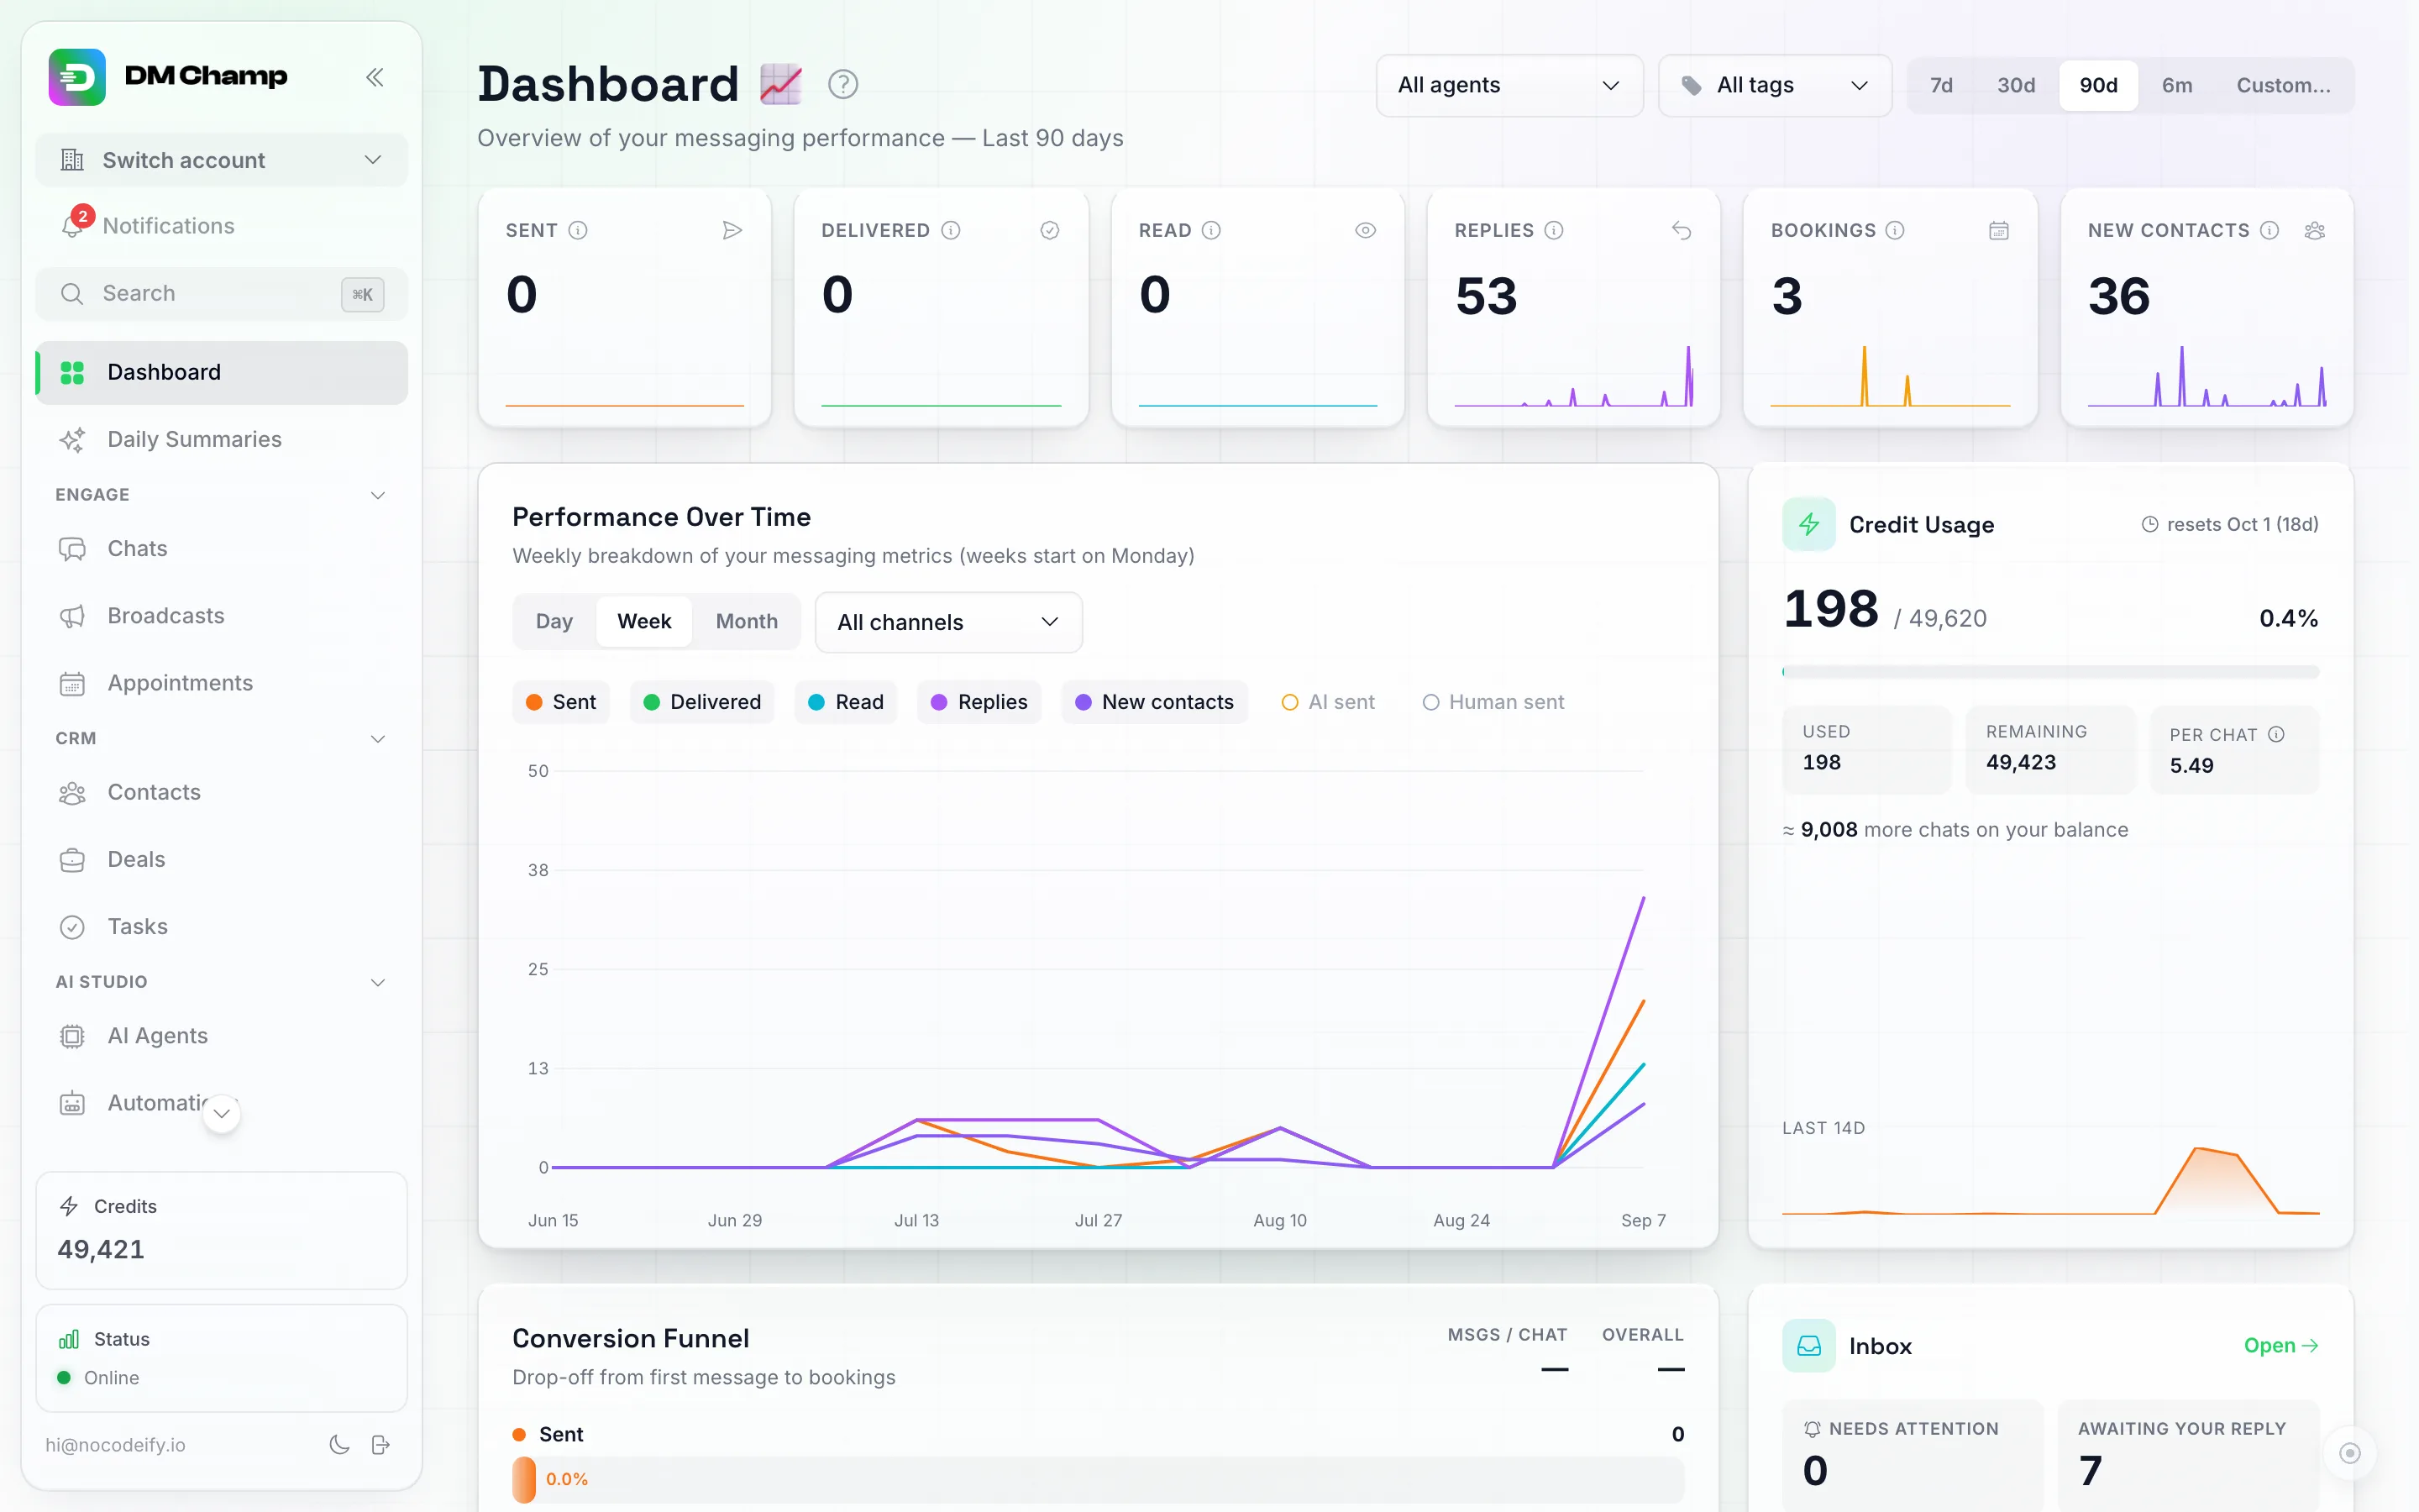Toggle the Read series in legend
The image size is (2419, 1512).
tap(846, 702)
